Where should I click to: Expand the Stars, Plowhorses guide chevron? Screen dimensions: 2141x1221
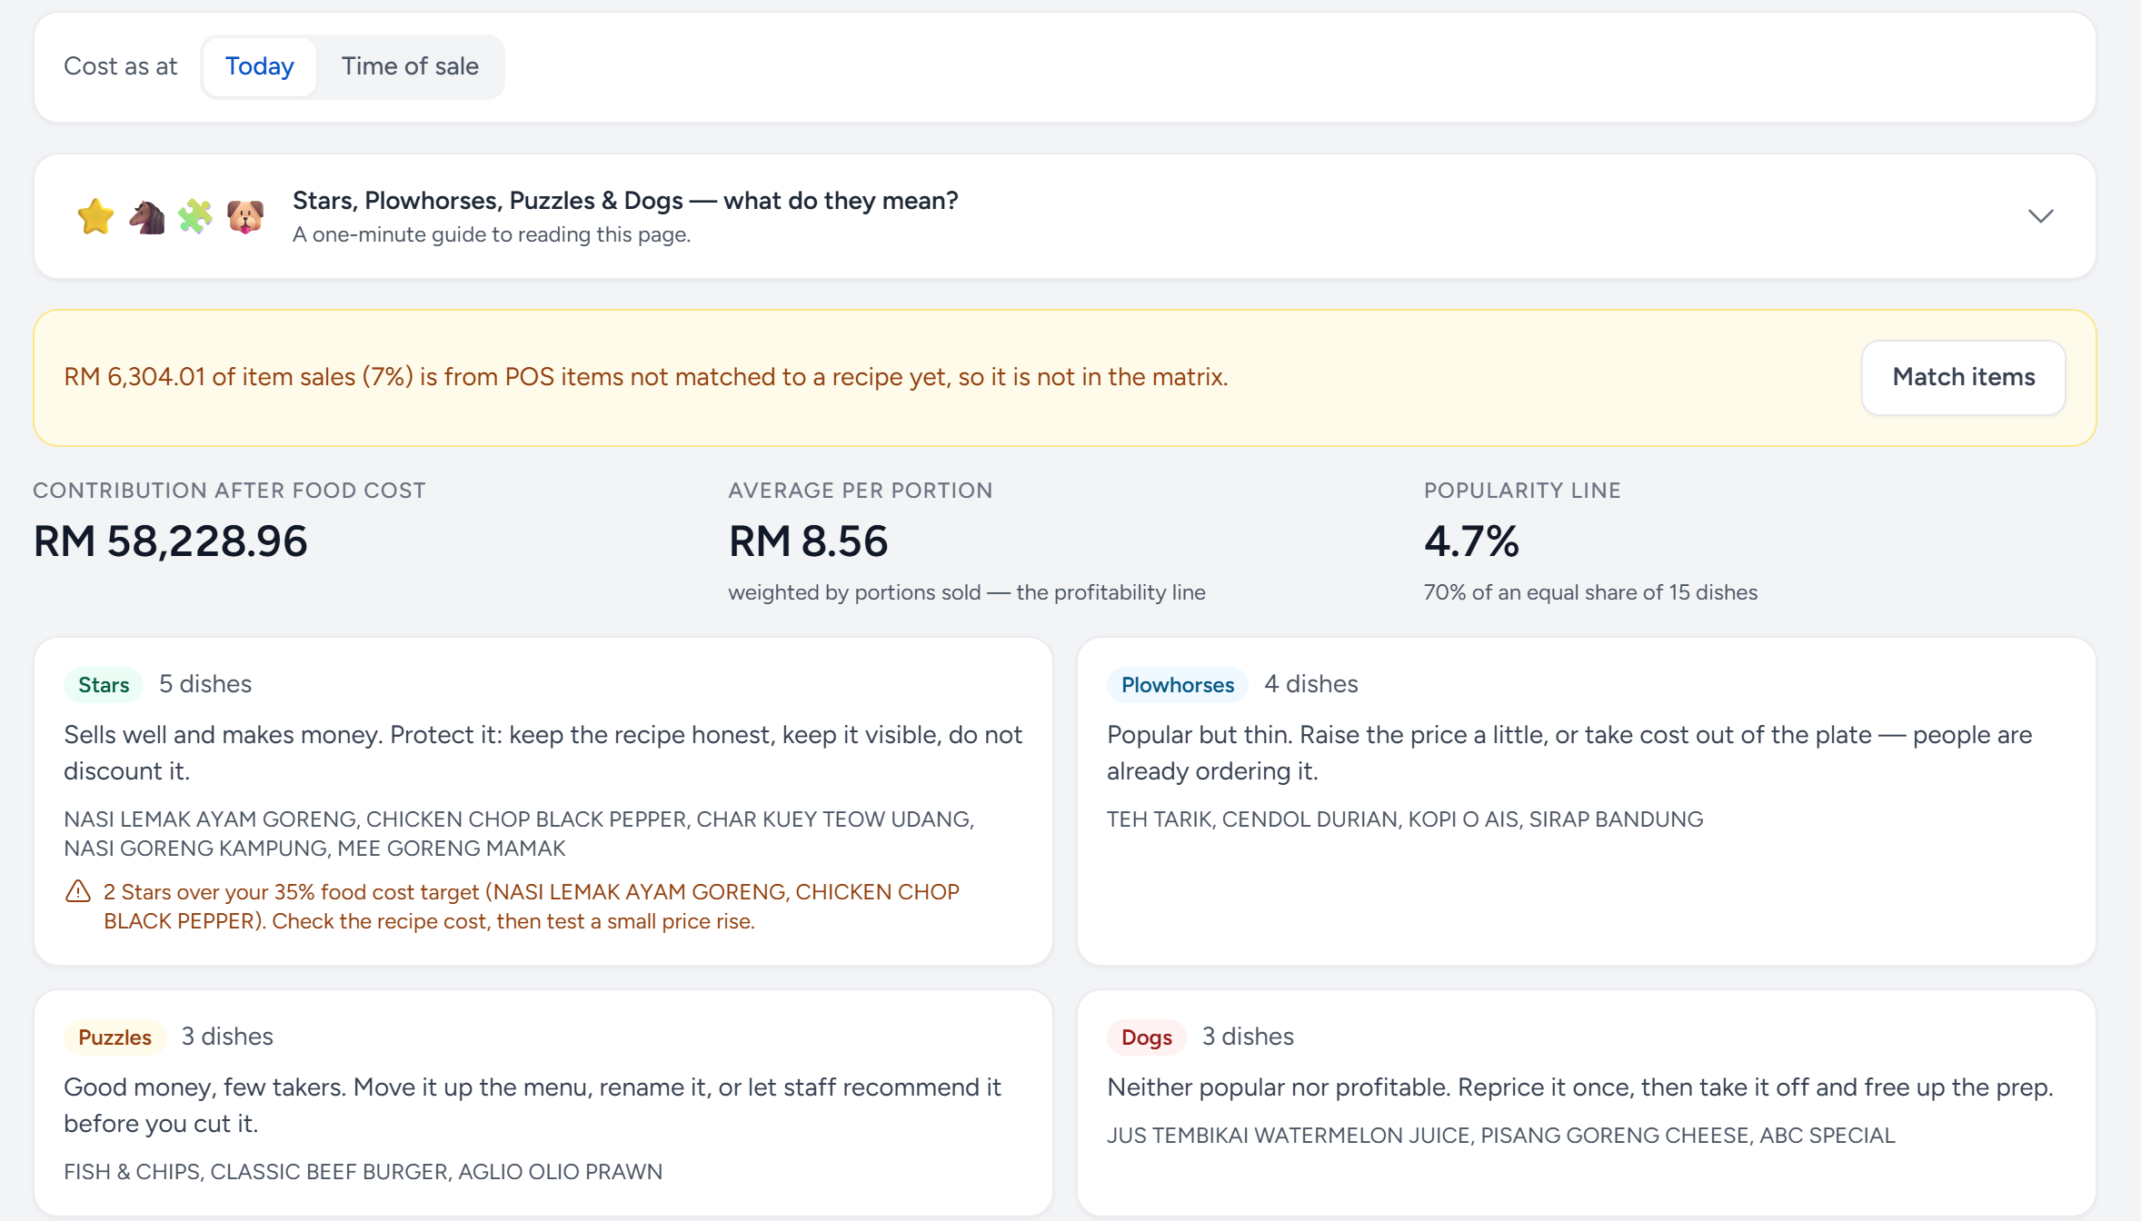(2040, 216)
